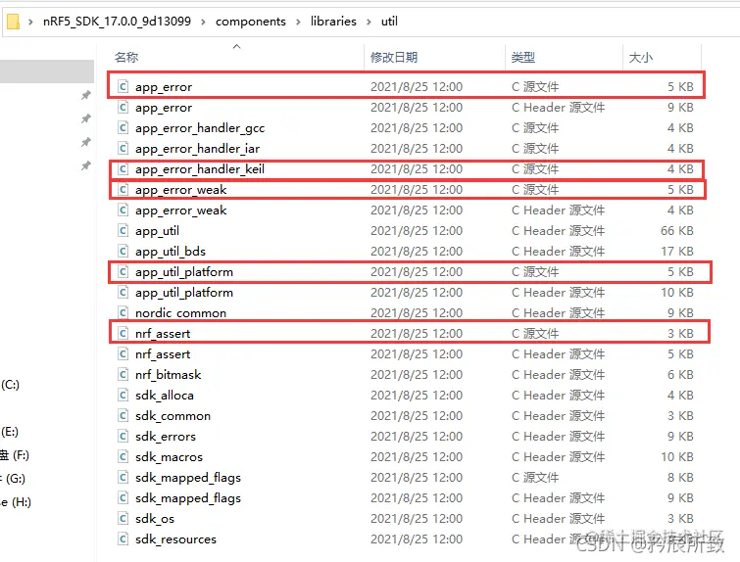Click the fourth pin icon in quick access
740x562 pixels.
coord(86,165)
